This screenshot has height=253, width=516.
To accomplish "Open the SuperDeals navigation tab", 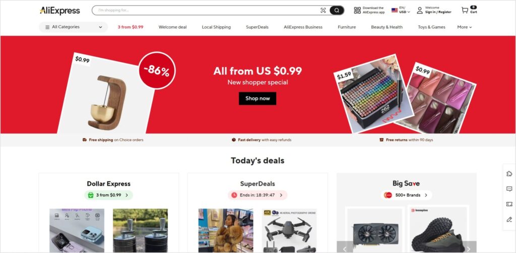I will click(x=257, y=27).
